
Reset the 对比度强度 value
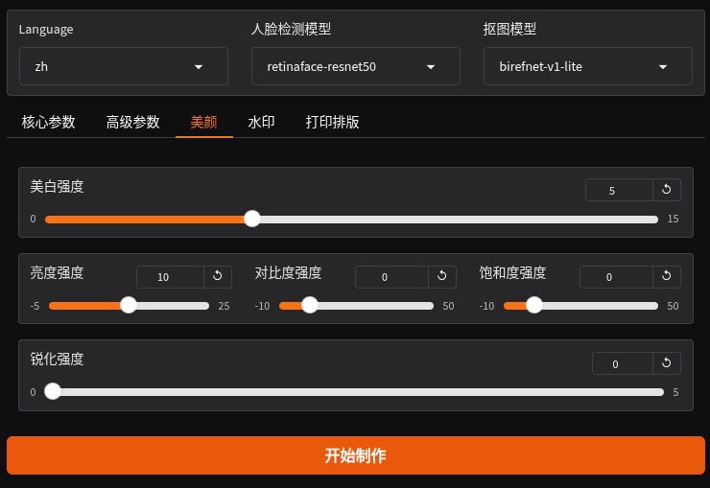[x=442, y=276]
